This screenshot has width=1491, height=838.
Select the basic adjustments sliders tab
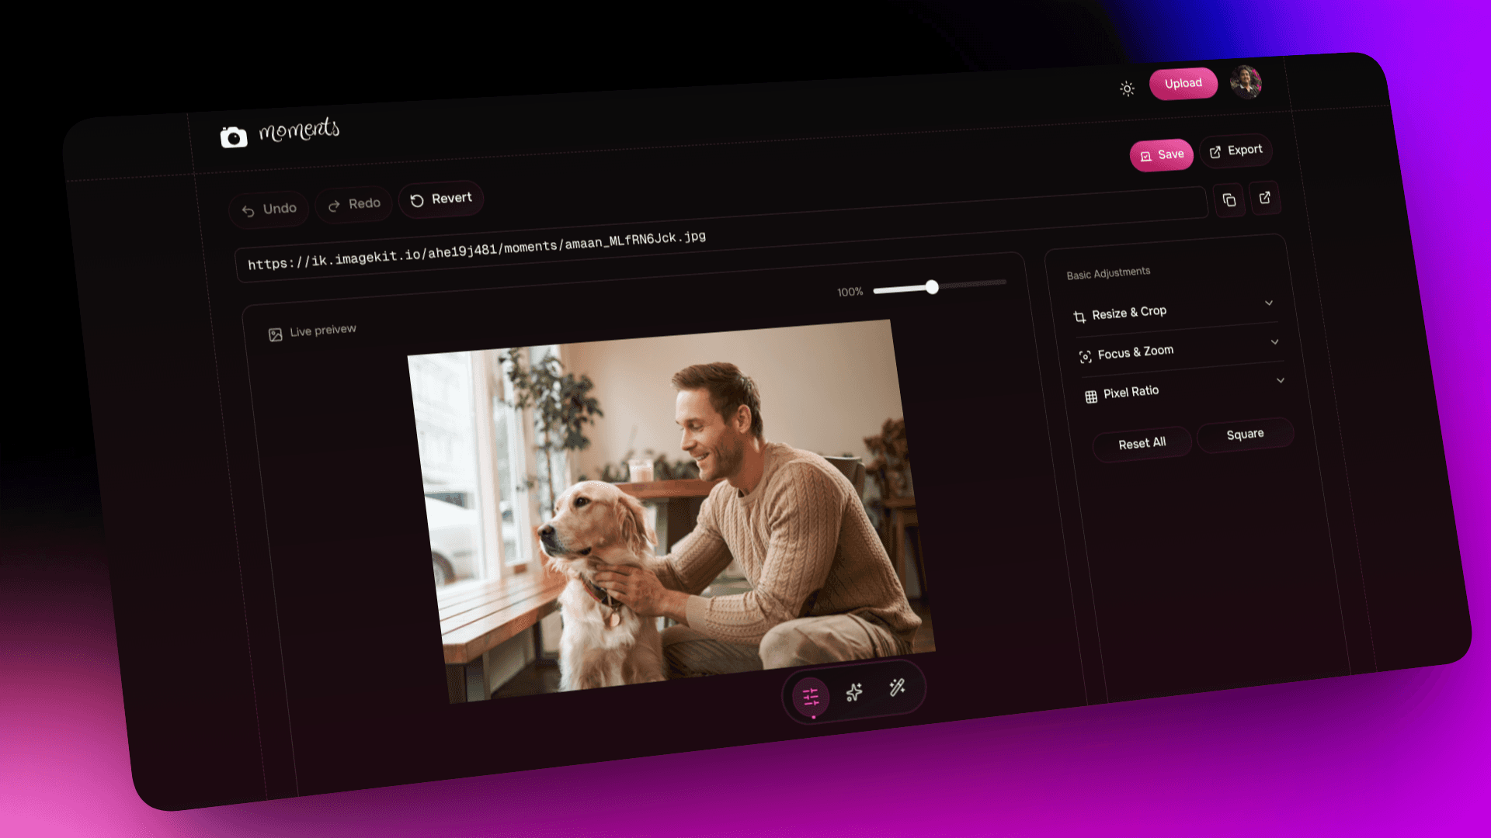pyautogui.click(x=811, y=696)
